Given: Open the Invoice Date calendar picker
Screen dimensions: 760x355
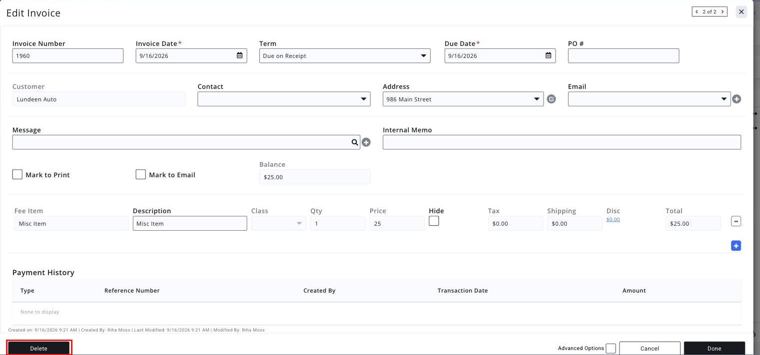Looking at the screenshot, I should [x=239, y=55].
